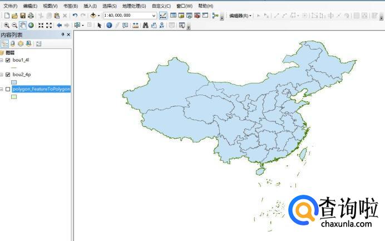Open the Table of Contents window icon
The width and height of the screenshot is (385, 241).
click(173, 16)
